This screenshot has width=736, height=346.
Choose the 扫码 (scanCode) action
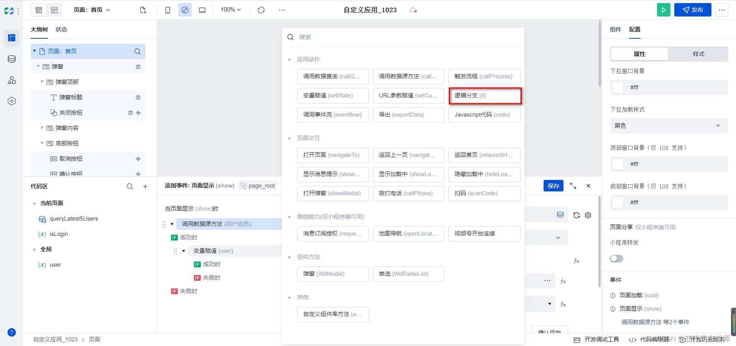point(485,193)
